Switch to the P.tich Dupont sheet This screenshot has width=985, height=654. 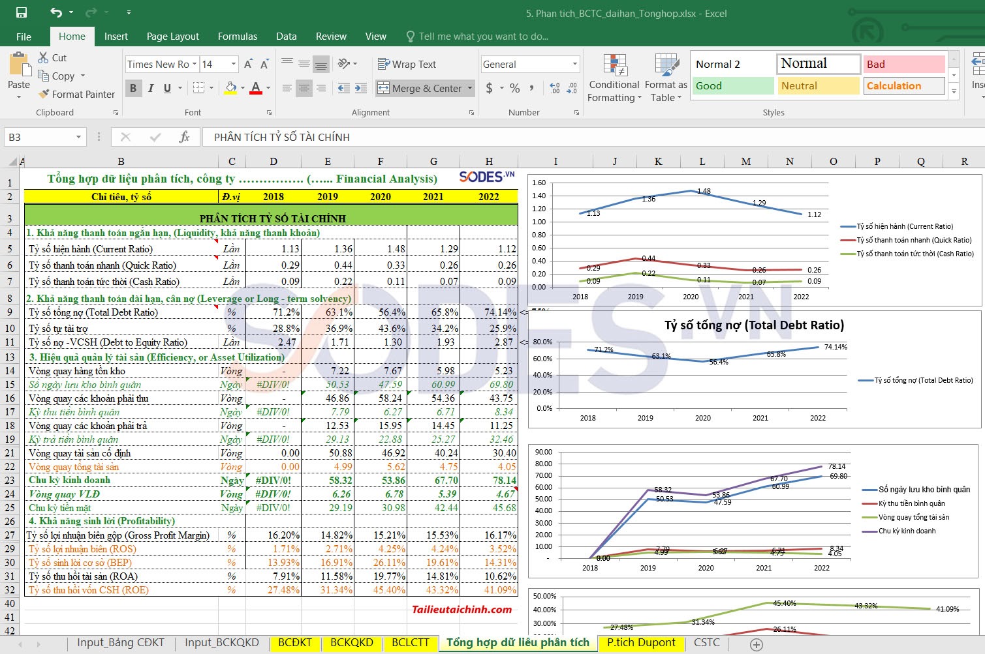pyautogui.click(x=641, y=643)
